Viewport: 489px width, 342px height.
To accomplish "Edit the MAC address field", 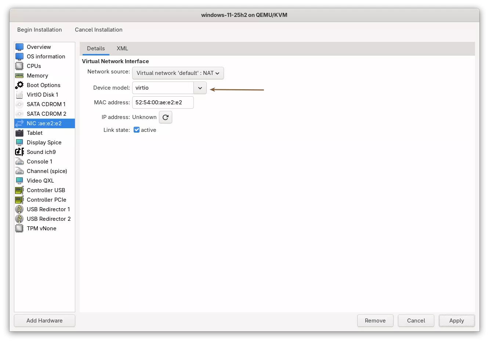I will [x=163, y=102].
